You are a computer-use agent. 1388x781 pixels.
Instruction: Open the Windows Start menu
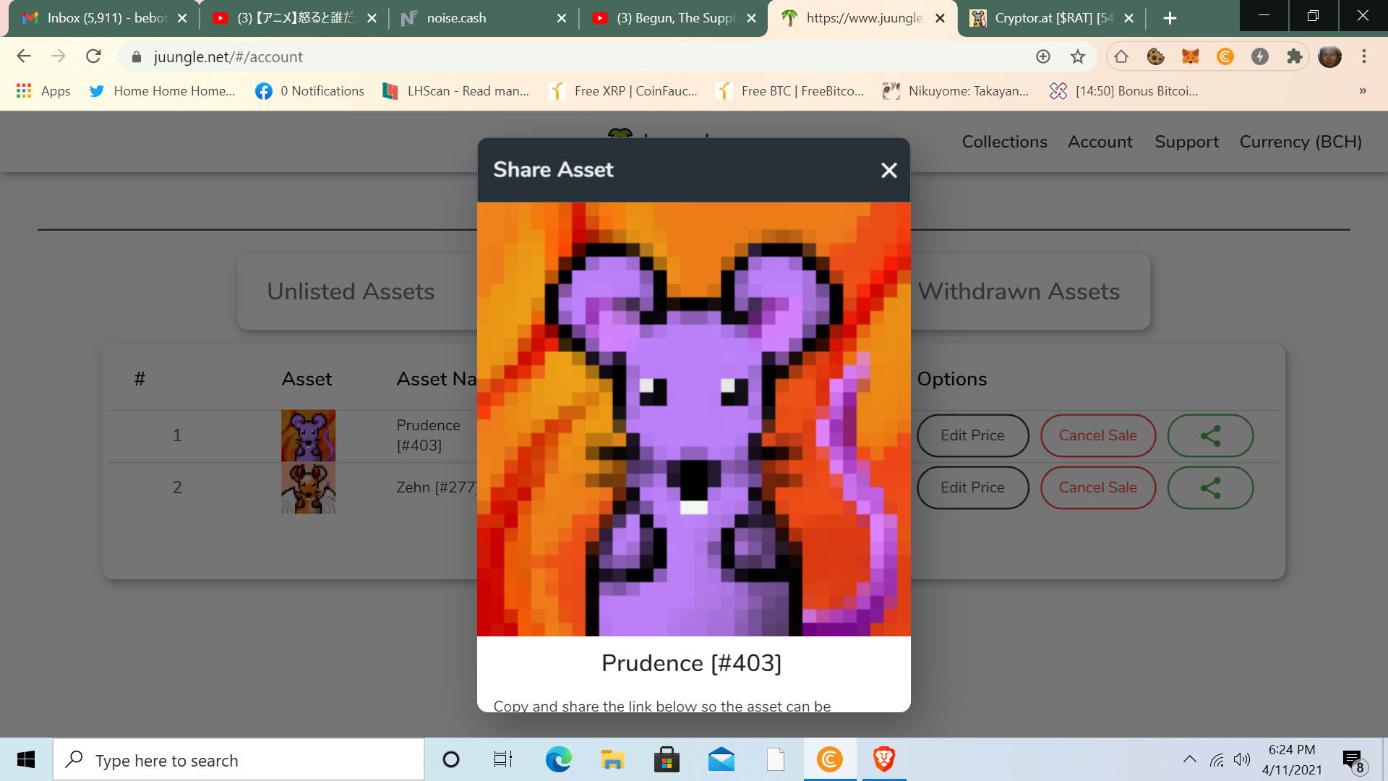point(26,759)
